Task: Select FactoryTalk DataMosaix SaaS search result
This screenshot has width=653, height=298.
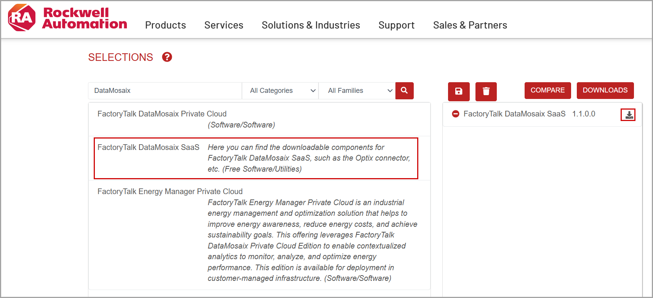Action: click(256, 158)
